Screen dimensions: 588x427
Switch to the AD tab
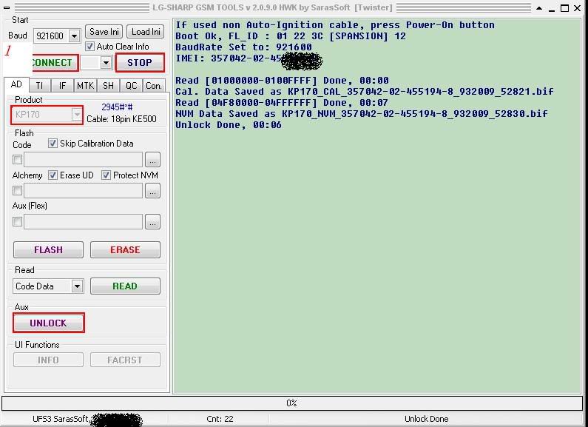coord(16,84)
